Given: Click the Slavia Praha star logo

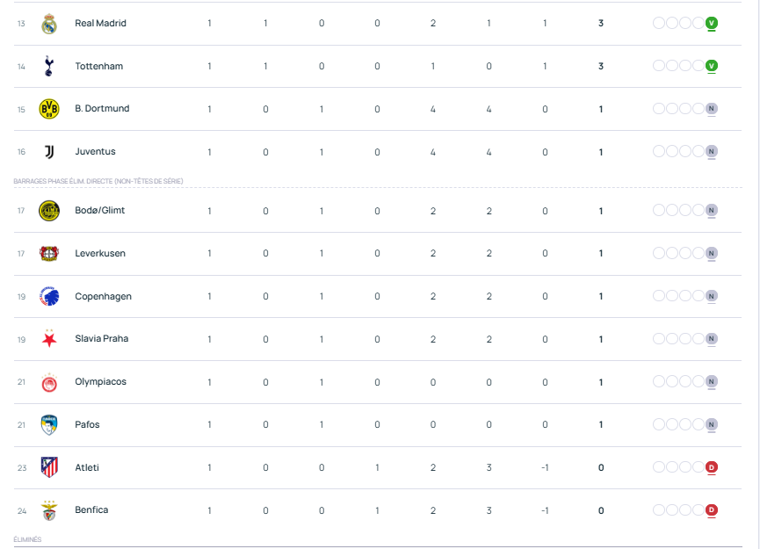Looking at the screenshot, I should 49,339.
